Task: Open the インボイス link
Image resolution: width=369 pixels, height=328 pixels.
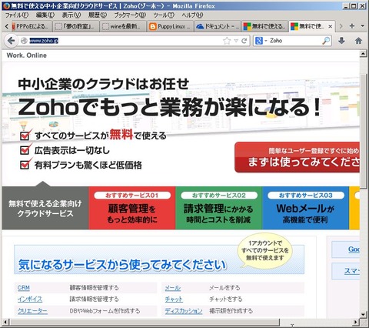Action: [x=30, y=299]
